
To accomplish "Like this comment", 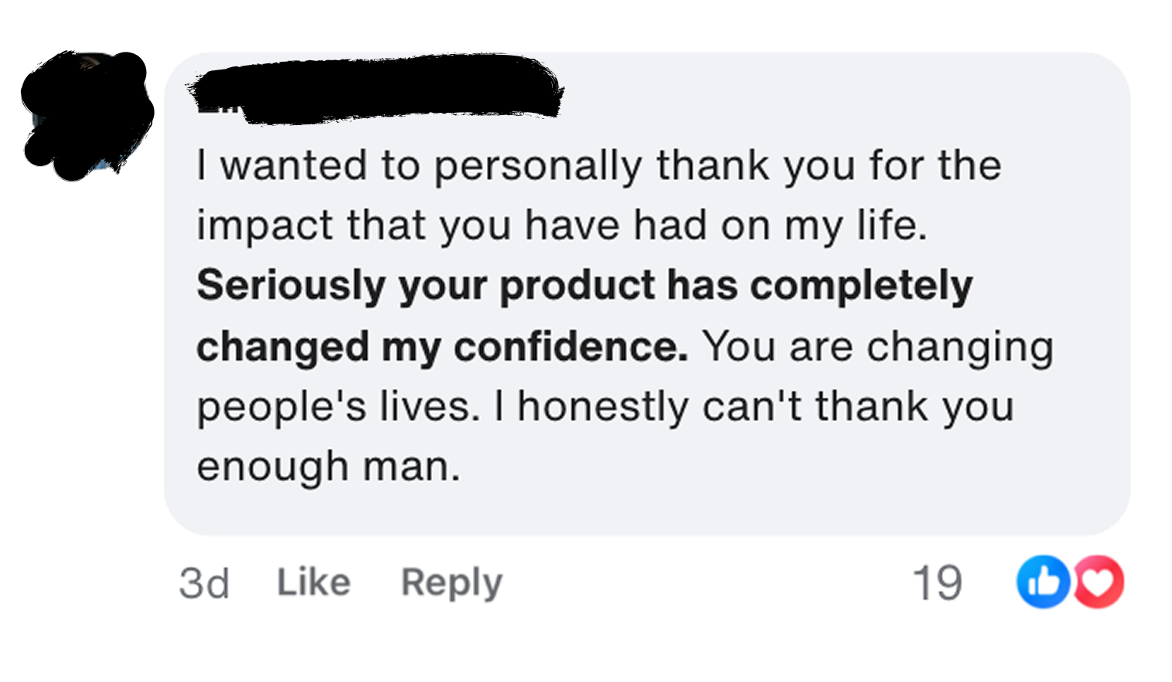I will 313,582.
